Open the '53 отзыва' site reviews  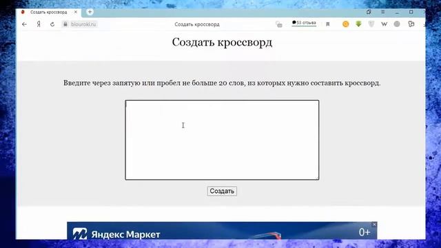pos(304,23)
